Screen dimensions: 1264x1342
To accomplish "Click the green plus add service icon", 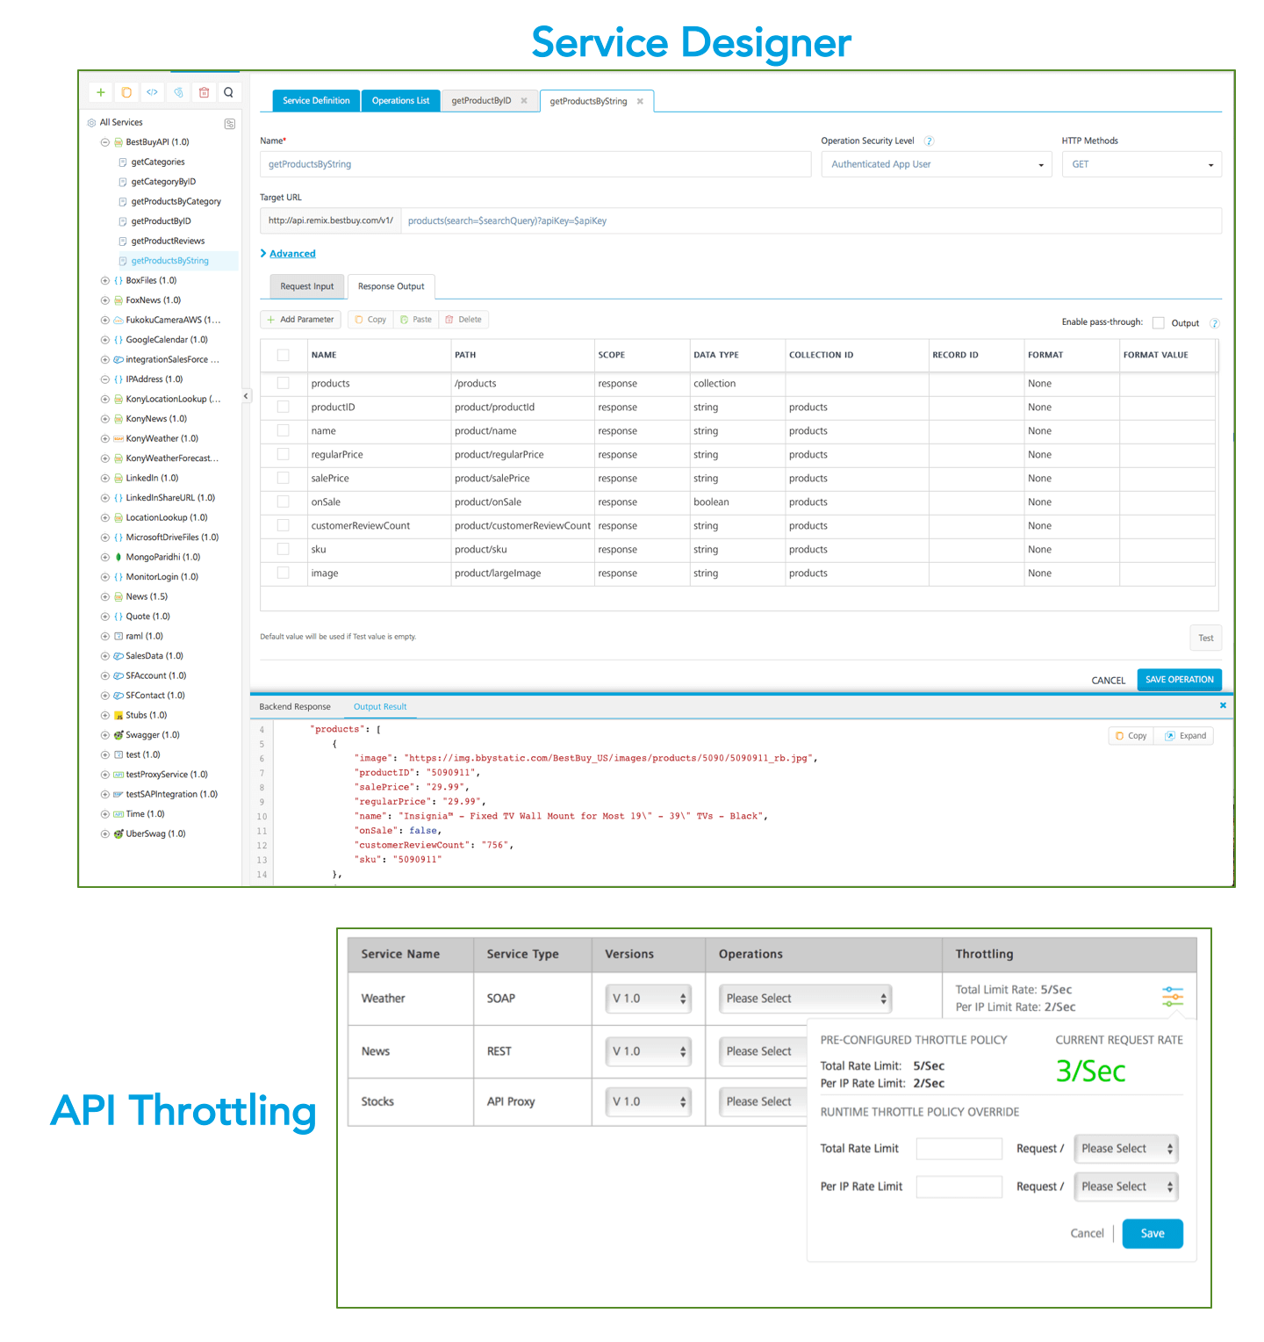I will (x=101, y=92).
